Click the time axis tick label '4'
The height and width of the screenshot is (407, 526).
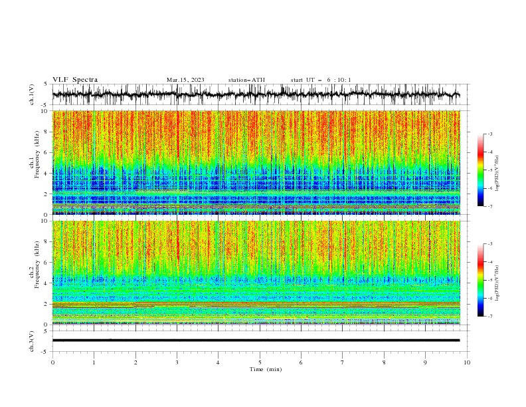[218, 362]
